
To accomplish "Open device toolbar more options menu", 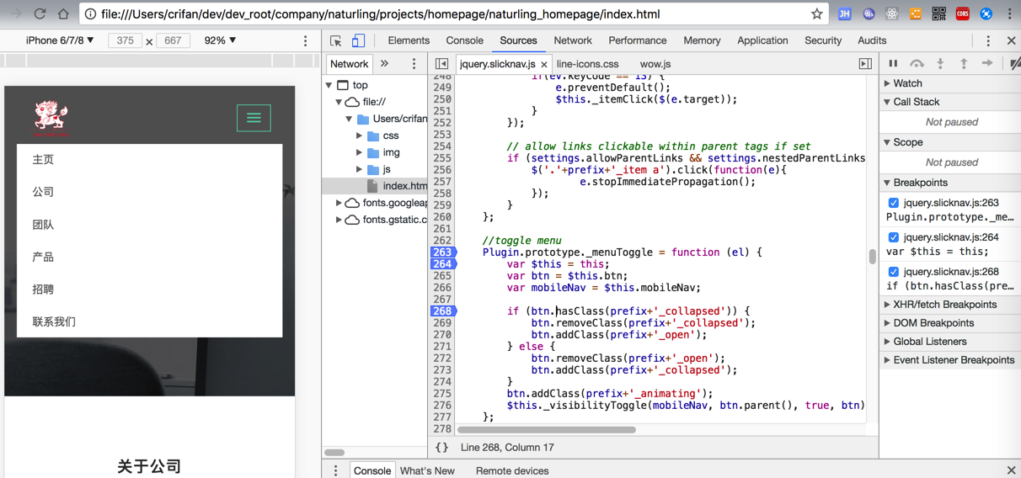I will pos(306,40).
